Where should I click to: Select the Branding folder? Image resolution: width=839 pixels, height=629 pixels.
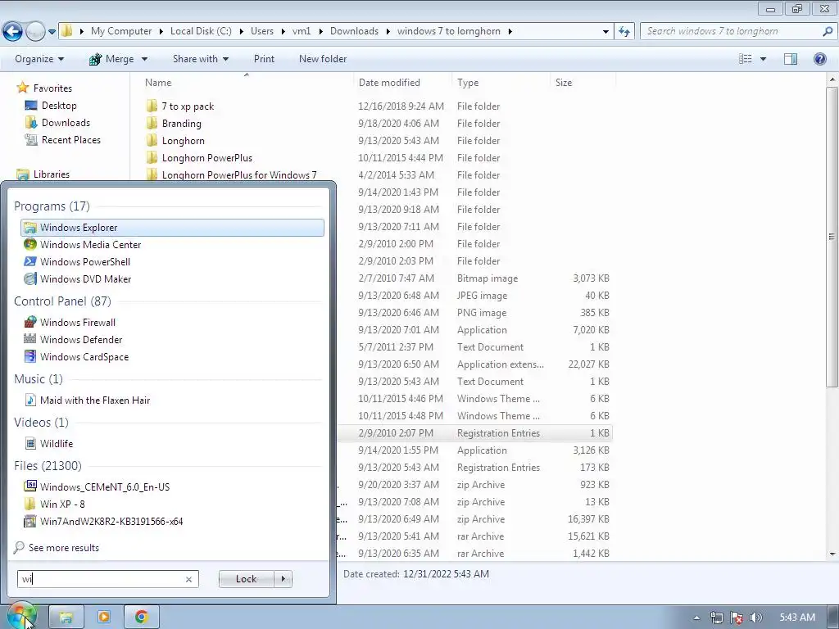tap(182, 124)
